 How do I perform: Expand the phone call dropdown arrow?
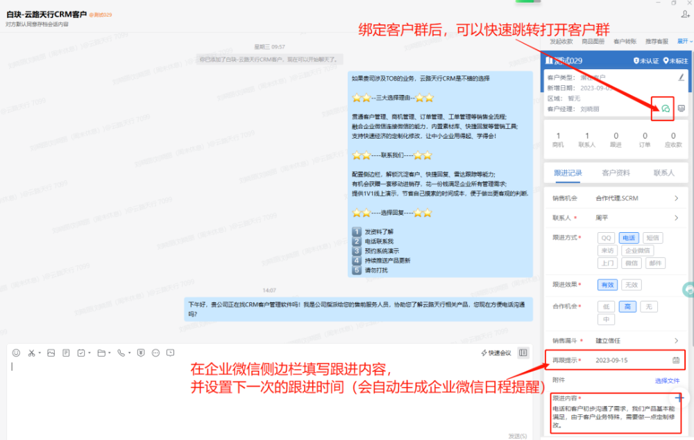point(129,353)
